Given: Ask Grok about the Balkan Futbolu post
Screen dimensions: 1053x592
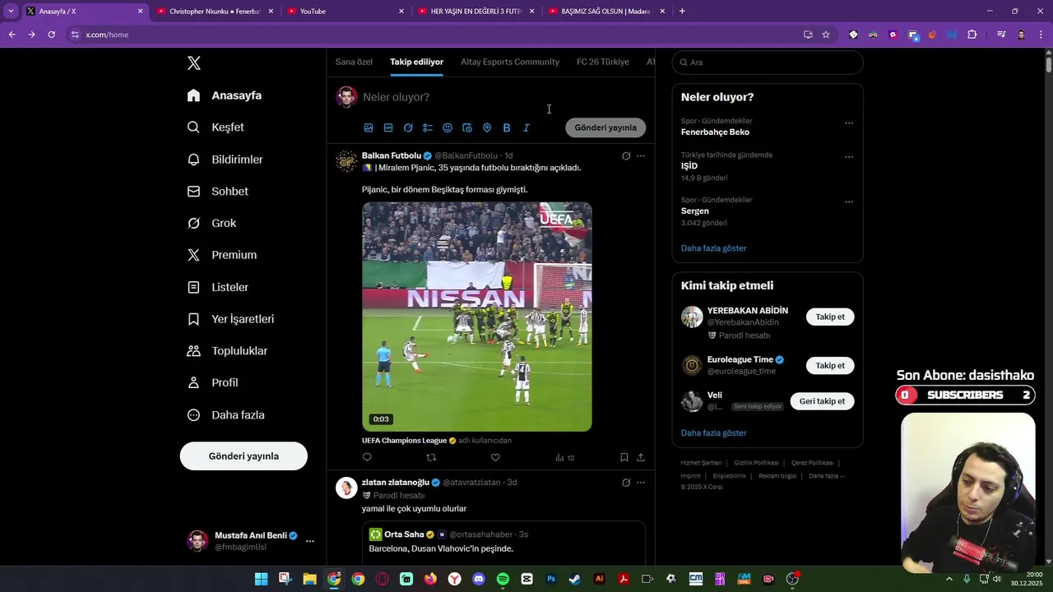Looking at the screenshot, I should [626, 155].
